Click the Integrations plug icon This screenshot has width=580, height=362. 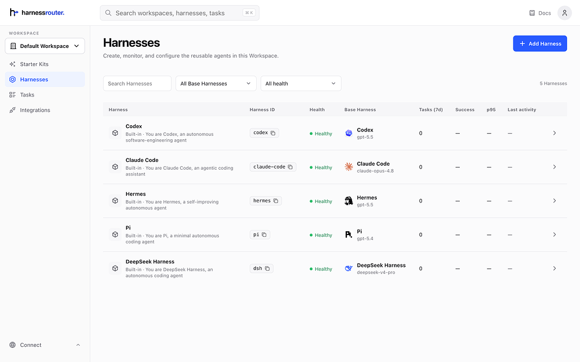[12, 110]
